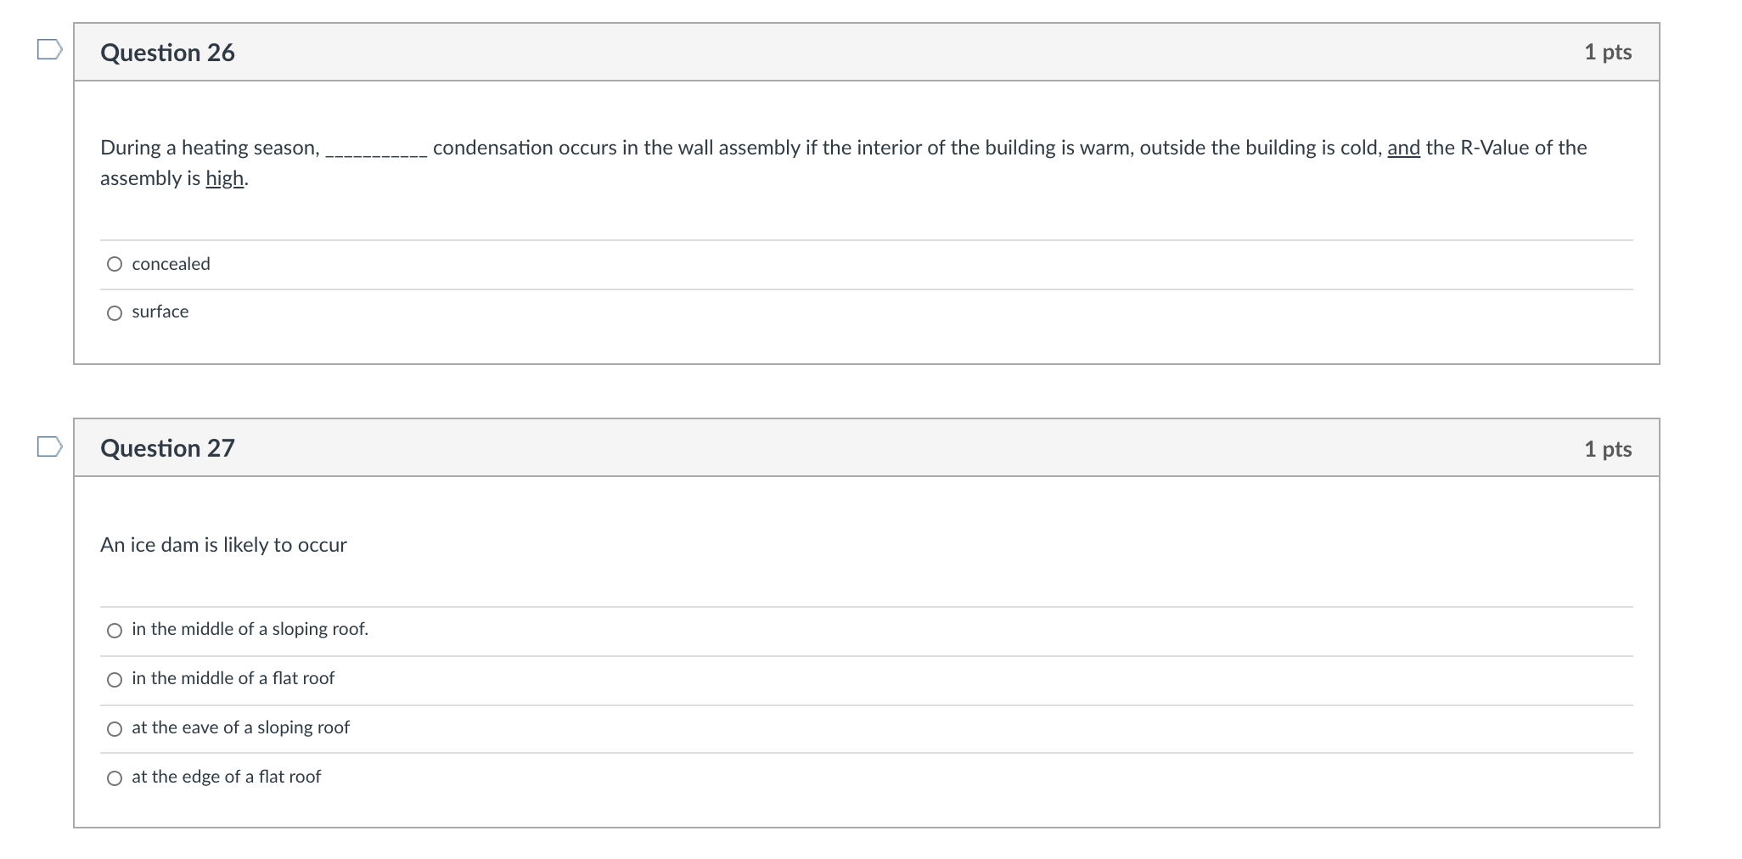Click the blank line in Question 26
The height and width of the screenshot is (859, 1742).
point(376,154)
